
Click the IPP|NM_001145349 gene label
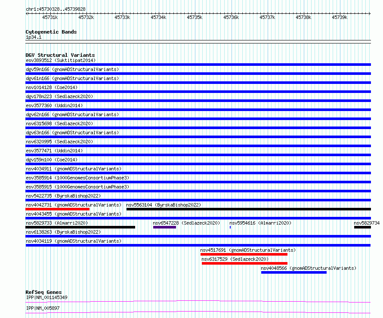(46, 297)
